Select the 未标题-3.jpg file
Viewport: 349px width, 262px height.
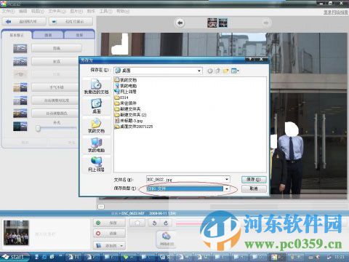coord(129,121)
